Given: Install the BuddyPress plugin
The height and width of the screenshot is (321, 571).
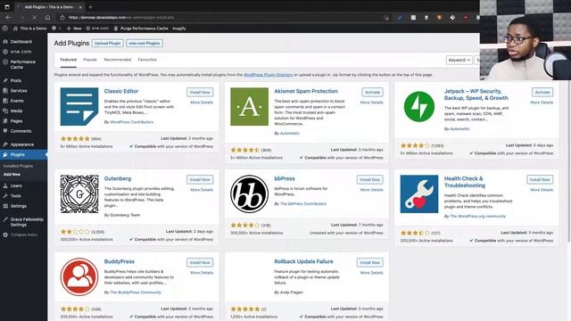Looking at the screenshot, I should point(200,263).
